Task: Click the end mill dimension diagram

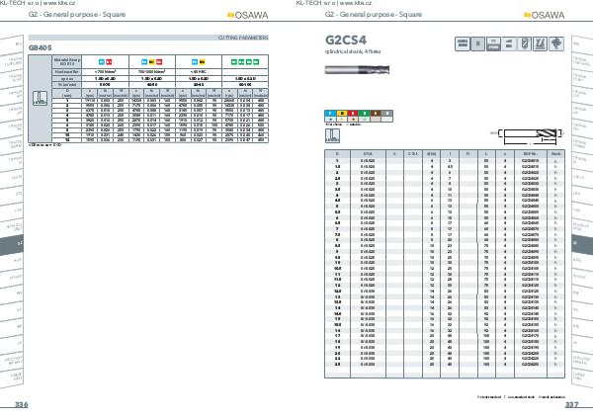Action: click(x=529, y=136)
